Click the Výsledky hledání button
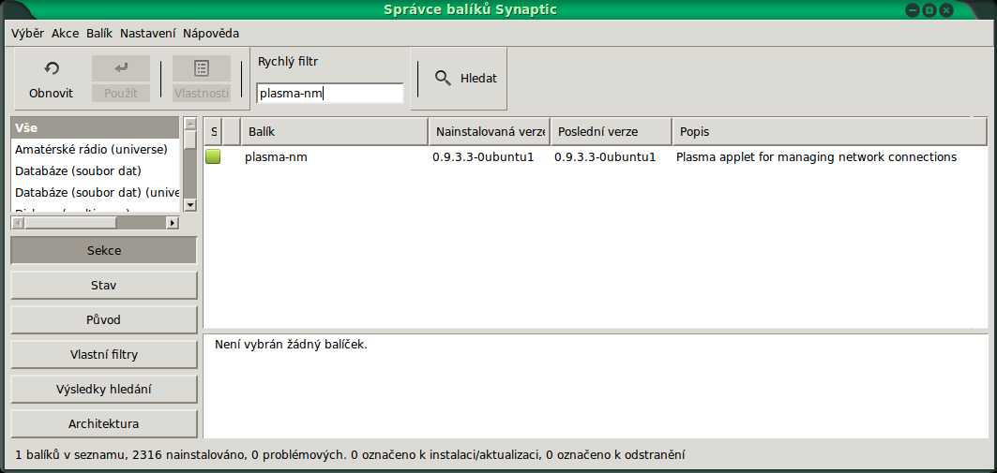The image size is (997, 473). pos(104,390)
